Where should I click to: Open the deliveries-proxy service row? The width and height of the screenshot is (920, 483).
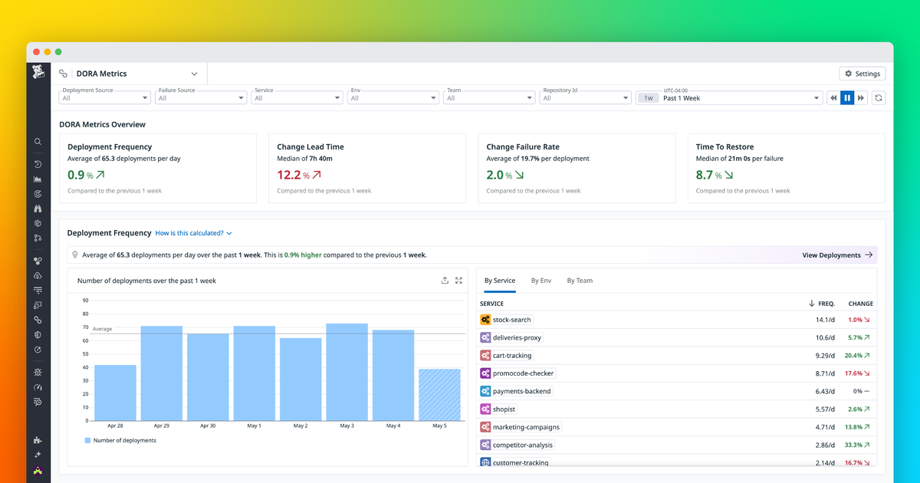click(x=677, y=337)
